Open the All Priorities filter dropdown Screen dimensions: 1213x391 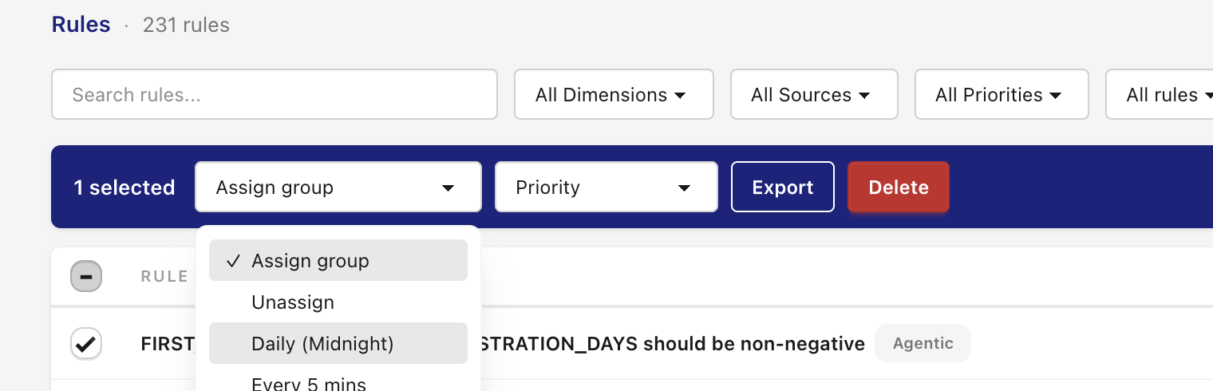coord(1002,94)
